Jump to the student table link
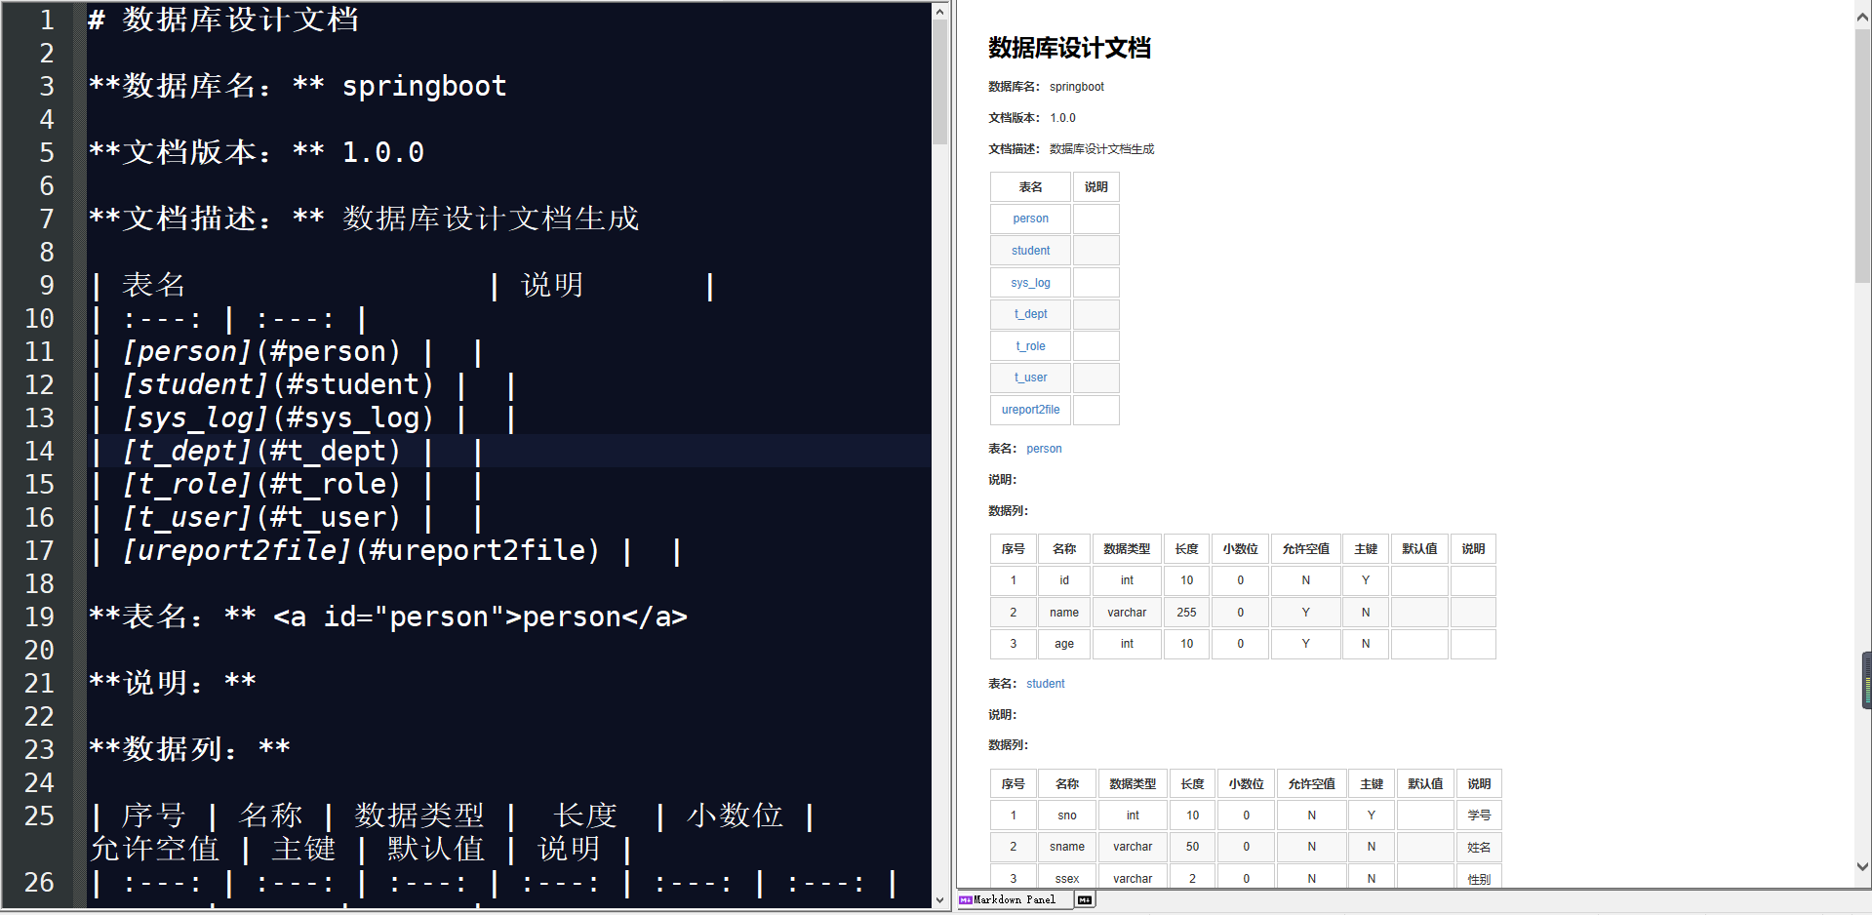 coord(1030,251)
